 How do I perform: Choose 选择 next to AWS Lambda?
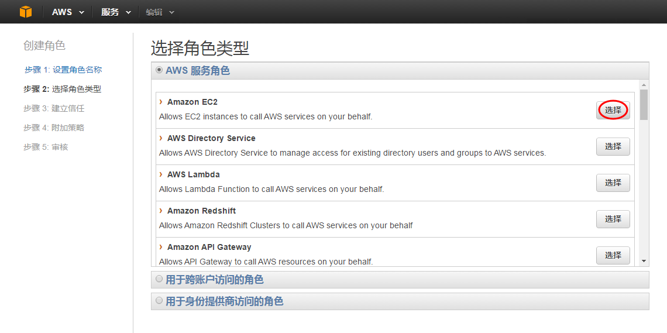[x=613, y=183]
